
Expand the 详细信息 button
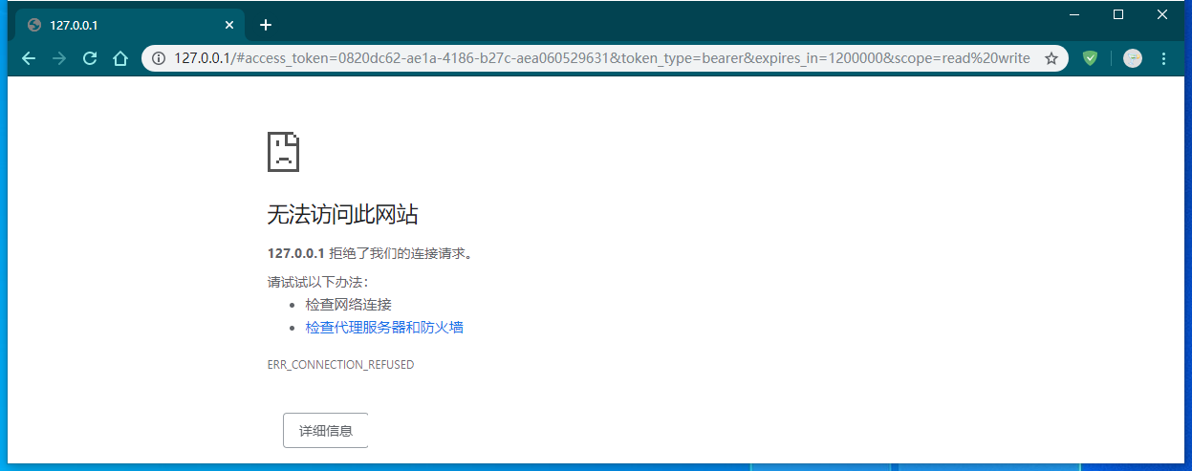tap(326, 431)
